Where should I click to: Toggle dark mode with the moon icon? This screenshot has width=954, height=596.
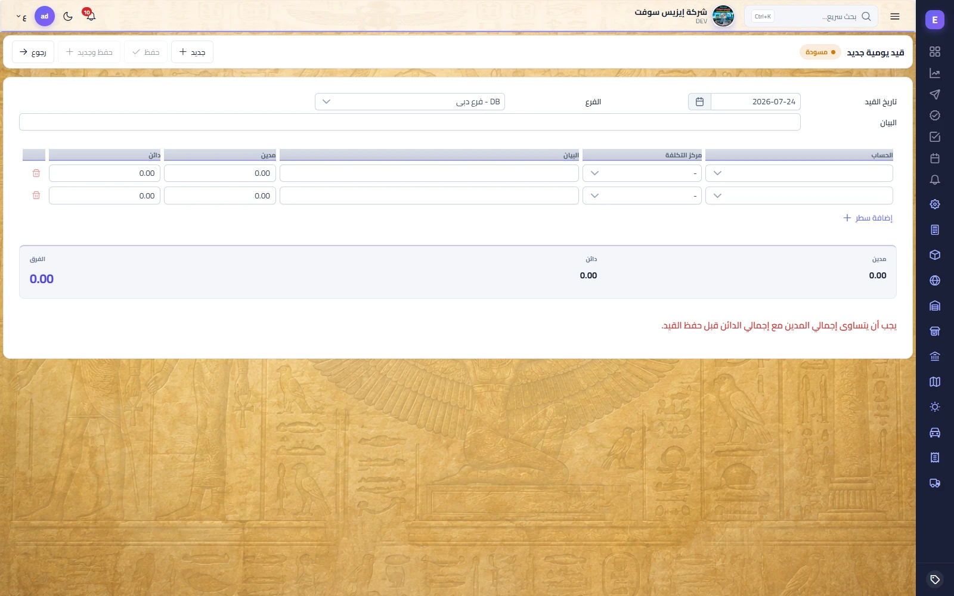pos(68,16)
